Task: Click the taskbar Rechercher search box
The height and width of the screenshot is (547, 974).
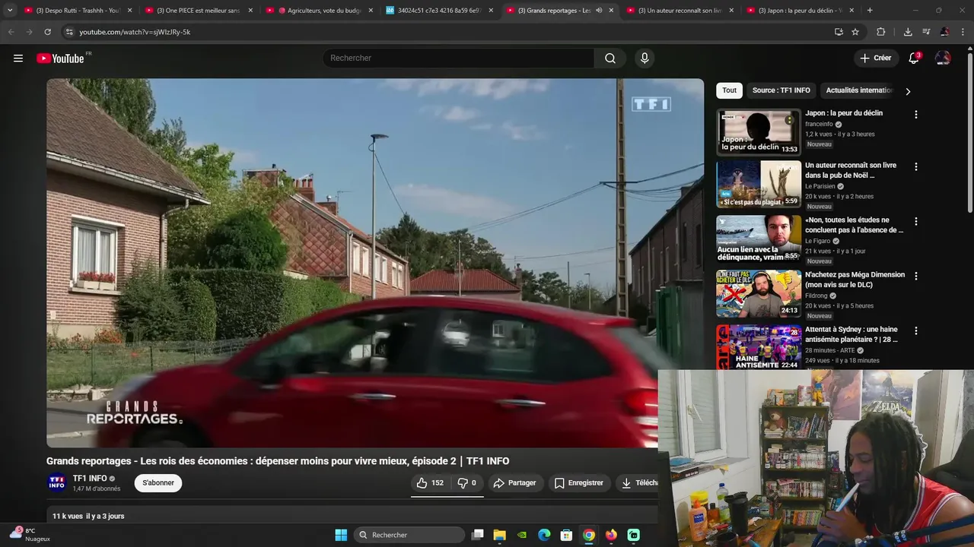Action: pos(410,535)
